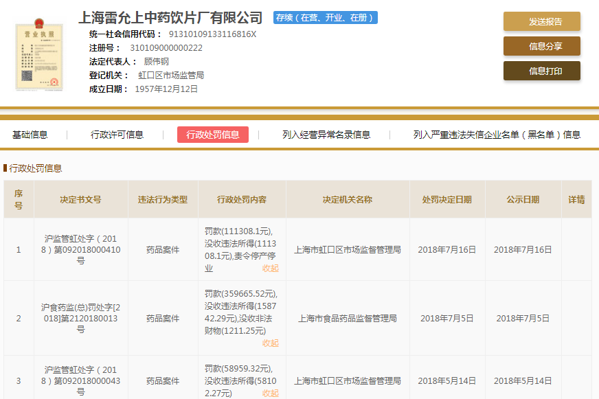The height and width of the screenshot is (399, 599).
Task: Select the registration number 310109000000222
Action: (166, 48)
